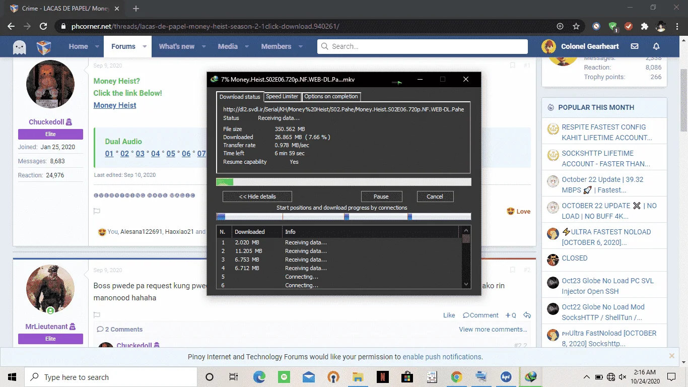Click the ghost logo in forum header
The image size is (688, 387).
click(x=20, y=47)
